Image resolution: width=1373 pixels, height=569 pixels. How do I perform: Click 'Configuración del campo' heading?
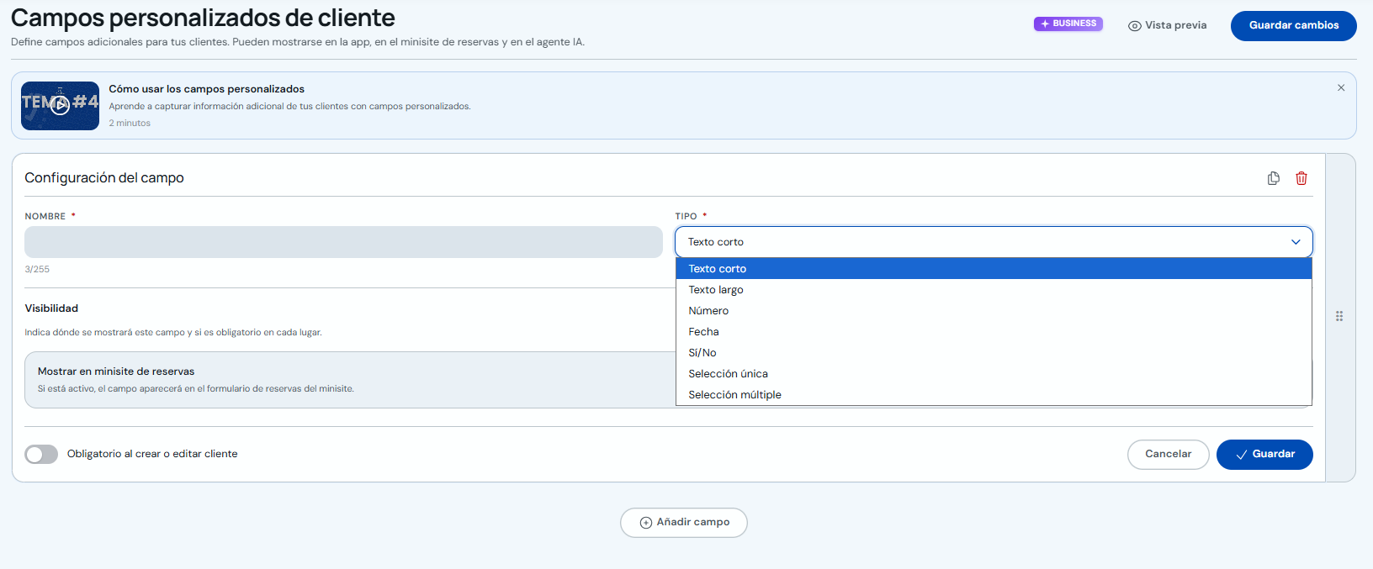[x=104, y=178]
